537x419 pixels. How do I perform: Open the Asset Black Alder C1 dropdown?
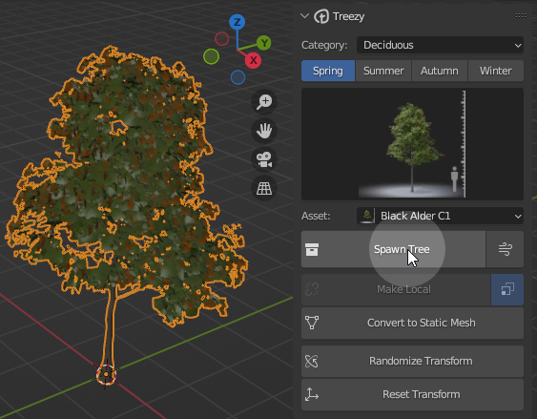[440, 216]
